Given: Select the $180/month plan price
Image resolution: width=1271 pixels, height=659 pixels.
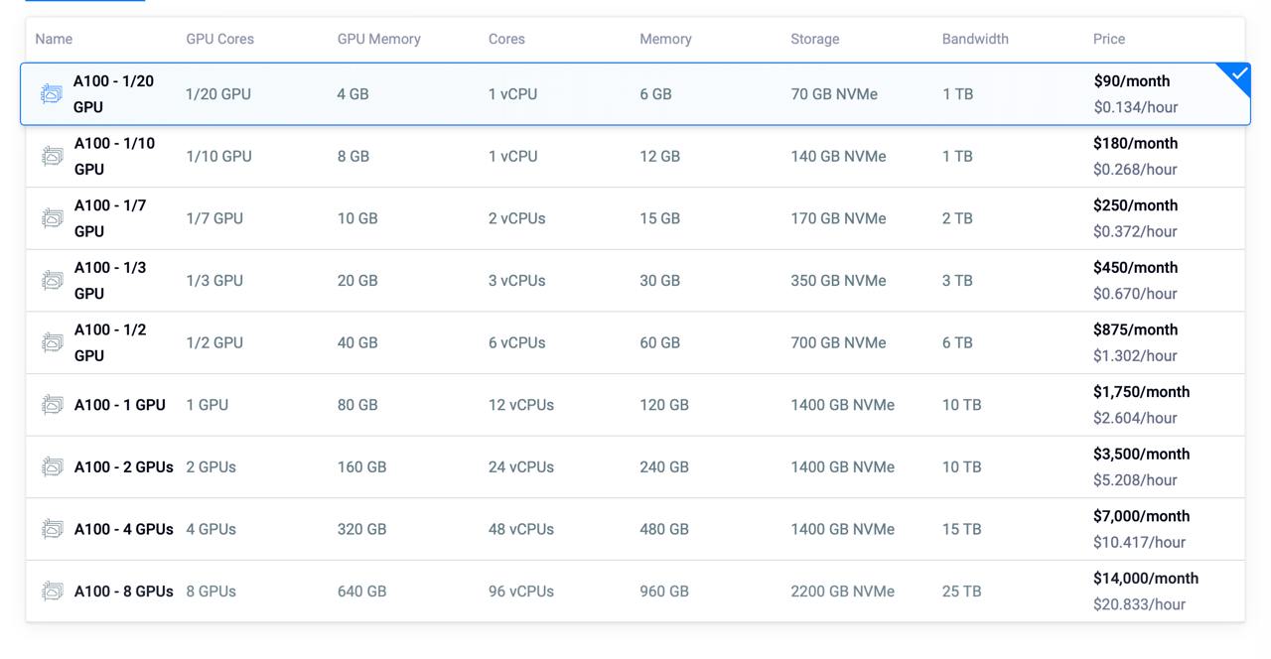Looking at the screenshot, I should [1135, 143].
